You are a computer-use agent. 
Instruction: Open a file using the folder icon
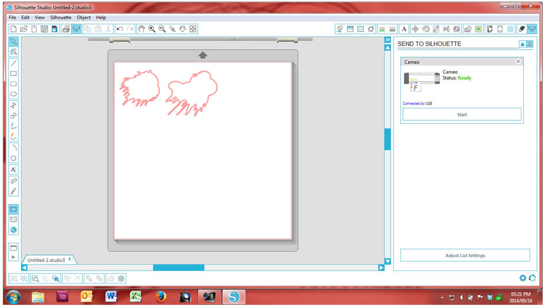pos(24,29)
